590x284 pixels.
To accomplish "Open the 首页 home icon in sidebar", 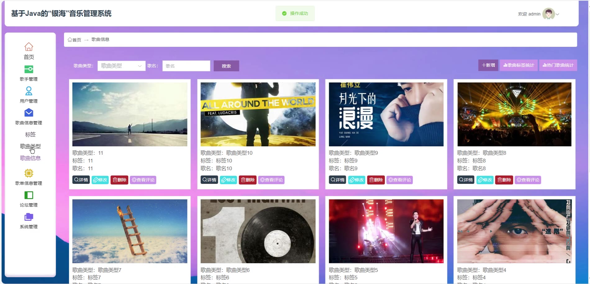I will click(29, 47).
